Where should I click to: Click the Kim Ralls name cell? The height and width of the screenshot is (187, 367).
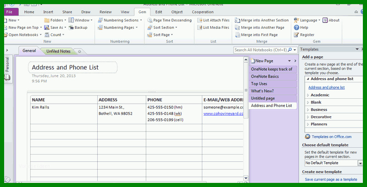point(64,114)
